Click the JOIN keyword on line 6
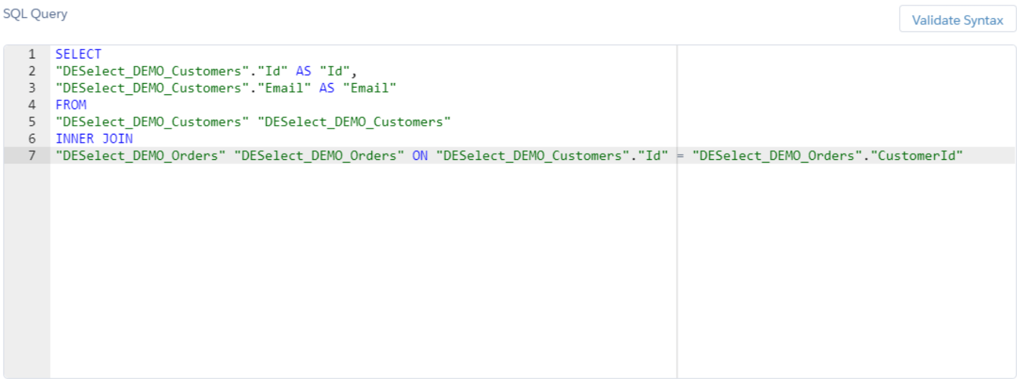The image size is (1017, 379). 117,139
